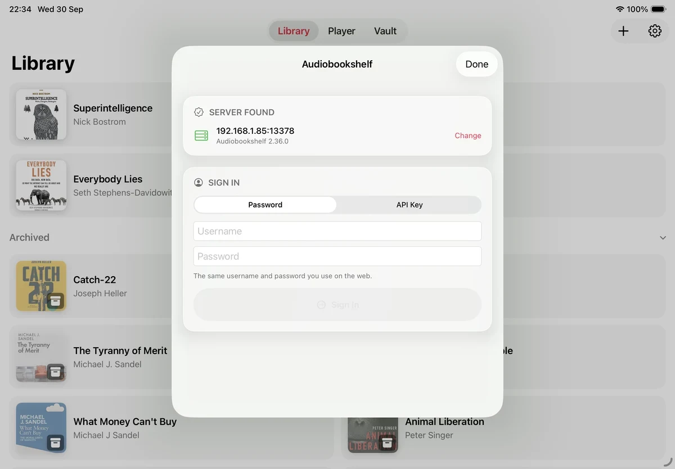
Task: Click the green server icon
Action: coord(201,136)
